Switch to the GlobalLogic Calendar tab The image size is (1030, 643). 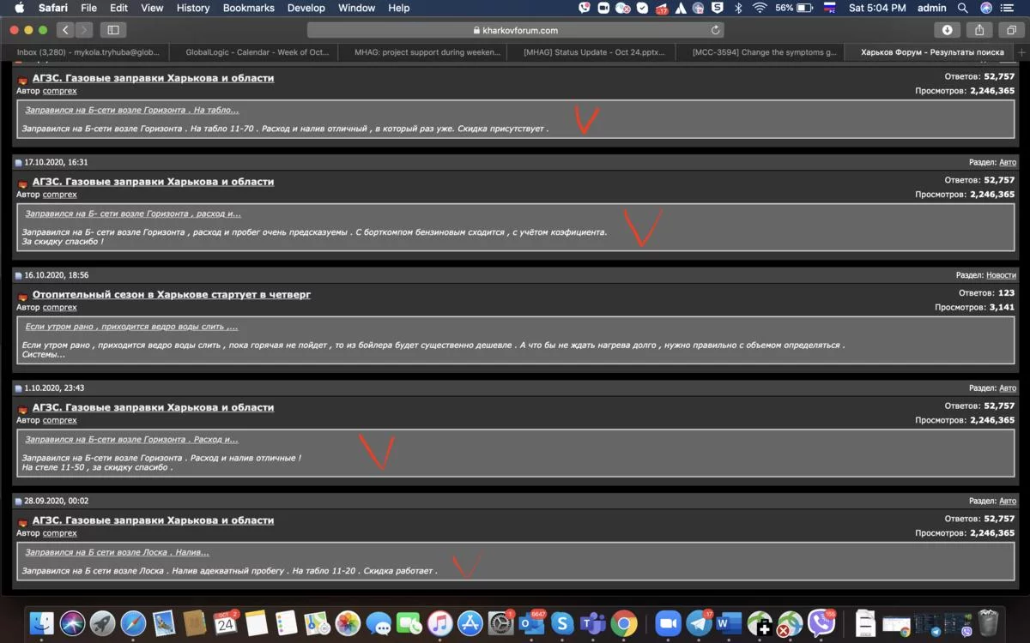coord(257,52)
